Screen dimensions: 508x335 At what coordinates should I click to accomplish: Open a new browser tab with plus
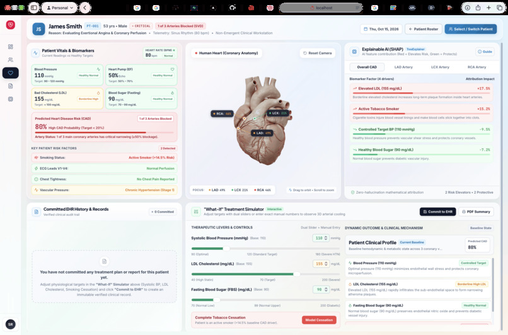pyautogui.click(x=488, y=8)
